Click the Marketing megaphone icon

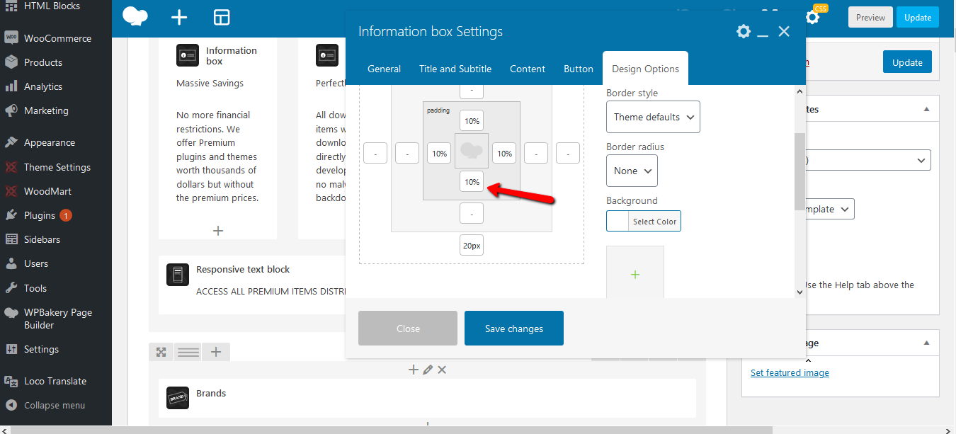(x=11, y=110)
